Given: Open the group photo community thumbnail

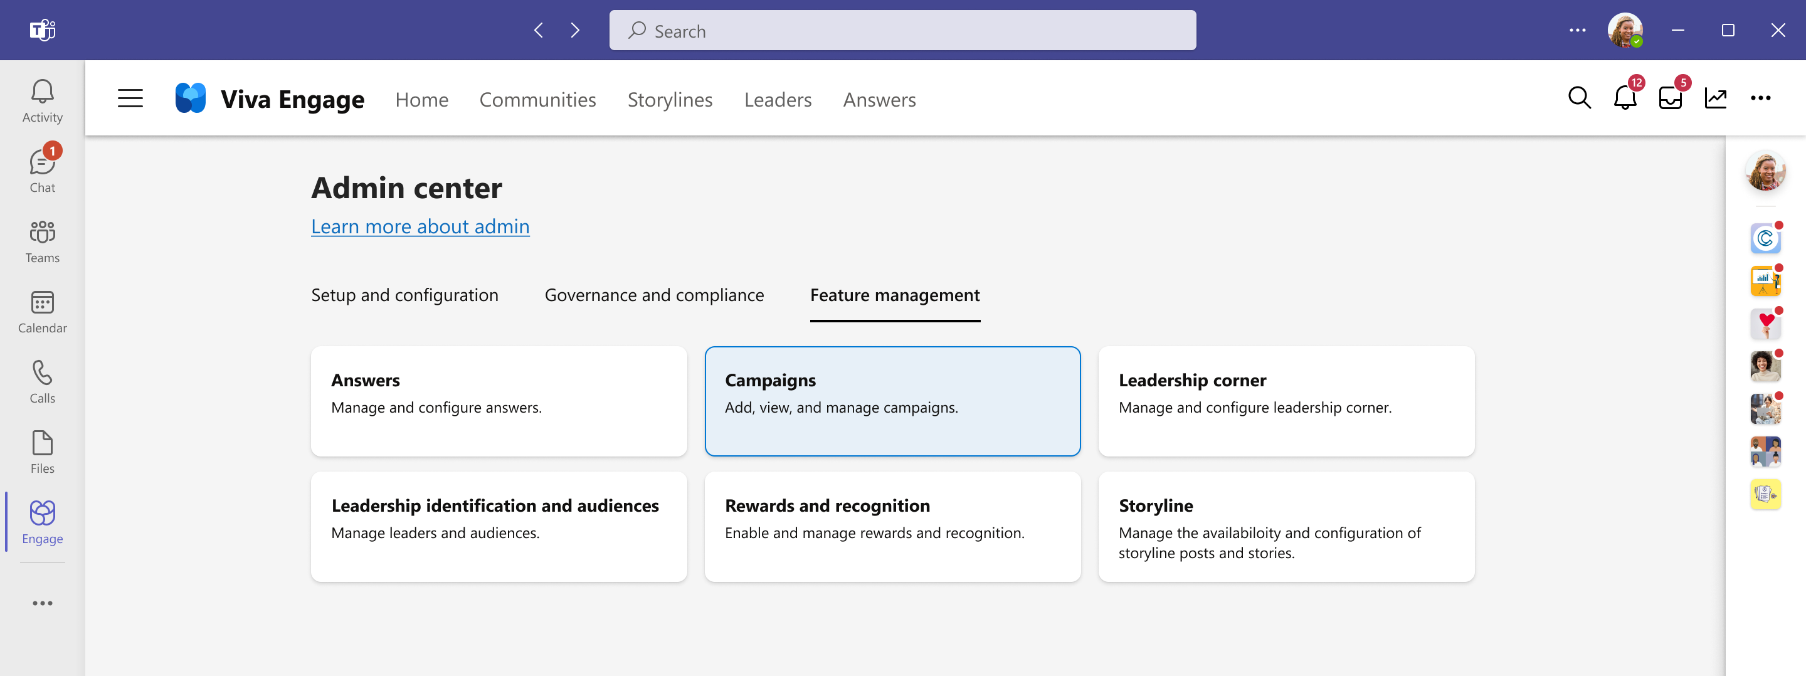Looking at the screenshot, I should pyautogui.click(x=1765, y=409).
